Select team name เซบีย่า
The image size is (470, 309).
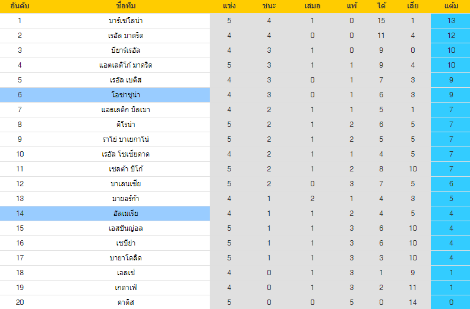coord(126,243)
